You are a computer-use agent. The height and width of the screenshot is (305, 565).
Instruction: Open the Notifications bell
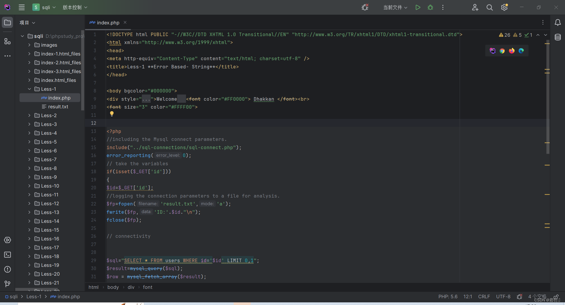(558, 23)
